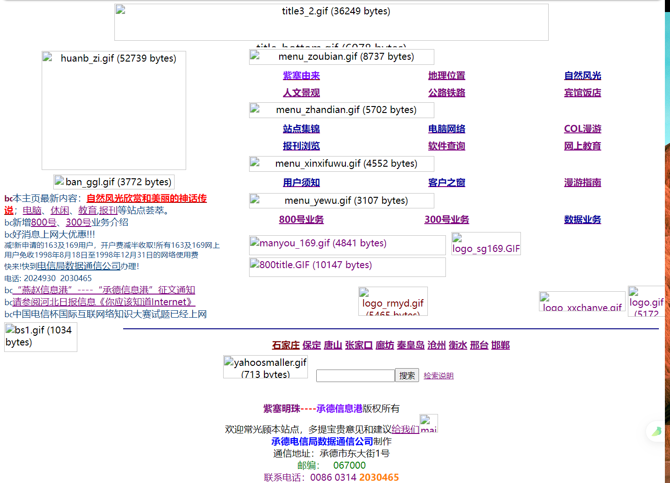Open the 休闲 link in news text

tap(60, 210)
